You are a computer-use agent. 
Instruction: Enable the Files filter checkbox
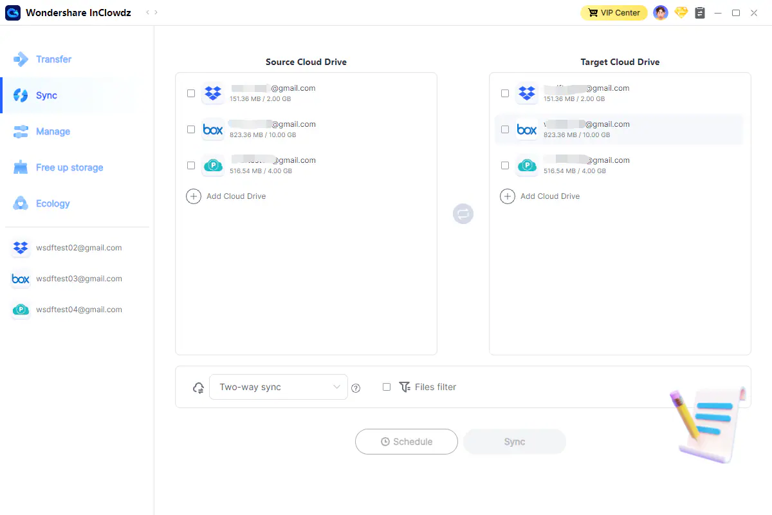pyautogui.click(x=387, y=387)
